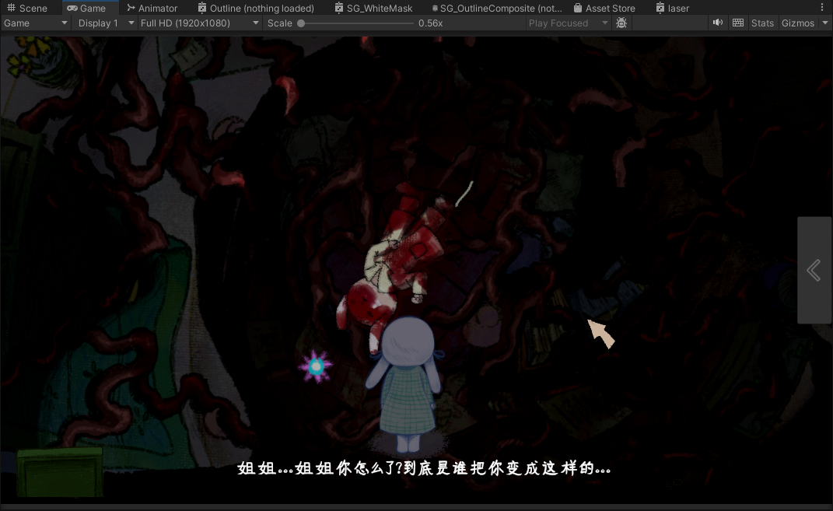This screenshot has height=511, width=833.
Task: Switch to the SG_WhiteMask tab
Action: point(374,8)
